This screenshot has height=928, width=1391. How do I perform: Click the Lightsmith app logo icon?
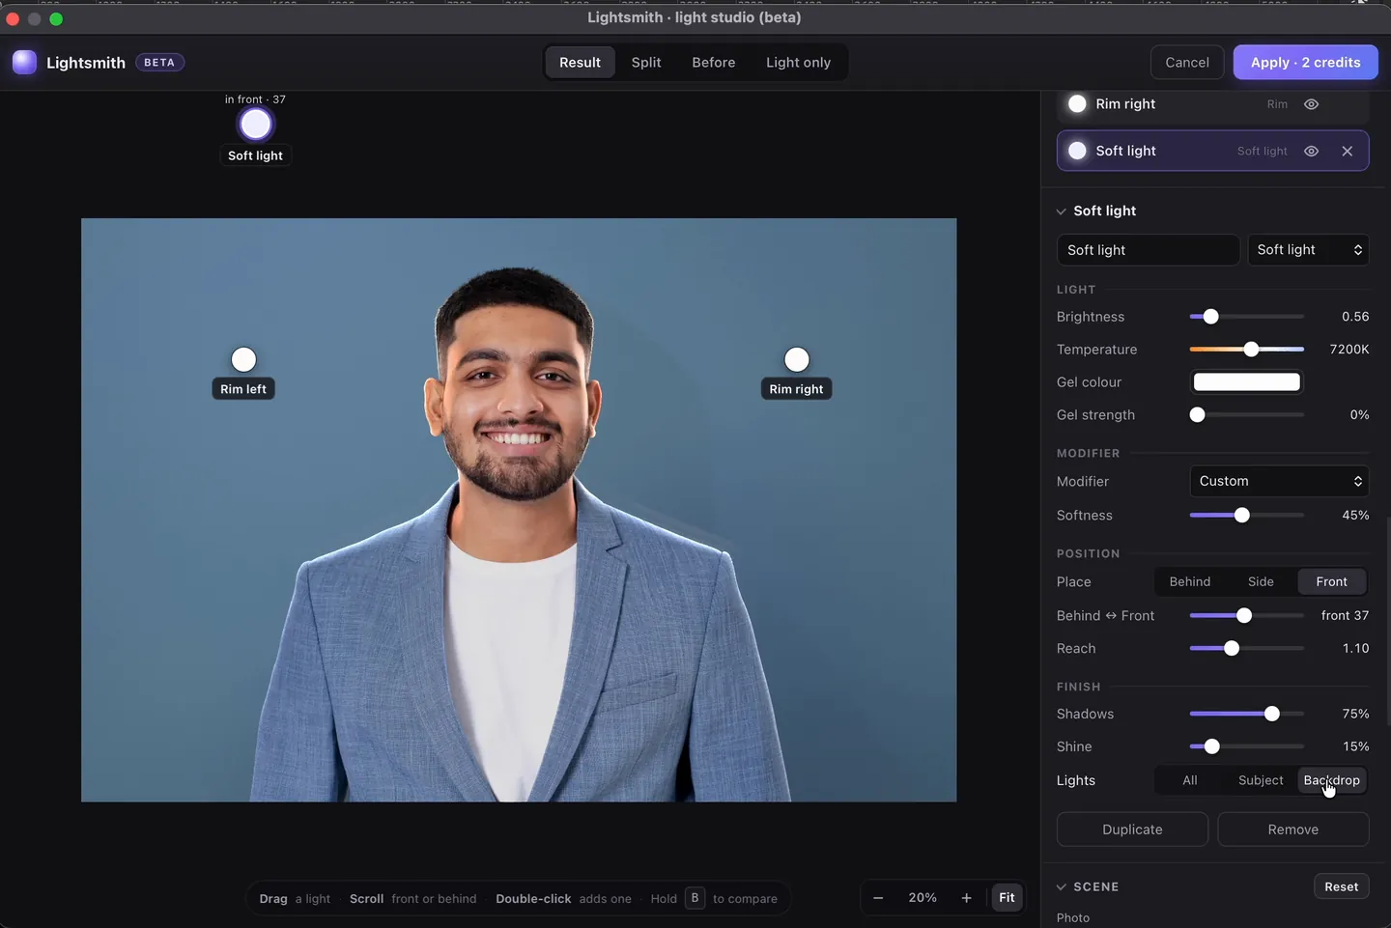pos(24,62)
